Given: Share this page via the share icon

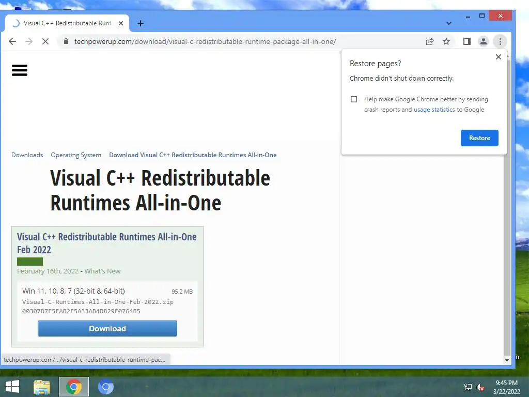Looking at the screenshot, I should 429,41.
